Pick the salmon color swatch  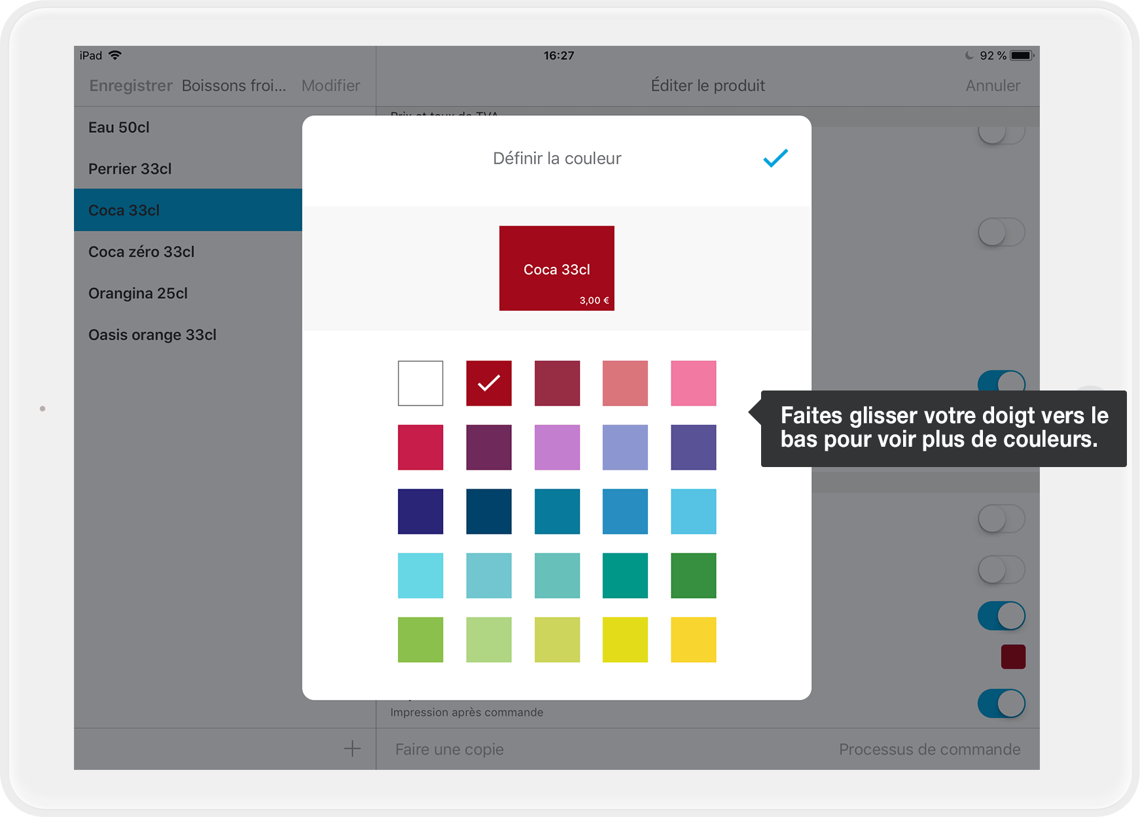[x=625, y=383]
